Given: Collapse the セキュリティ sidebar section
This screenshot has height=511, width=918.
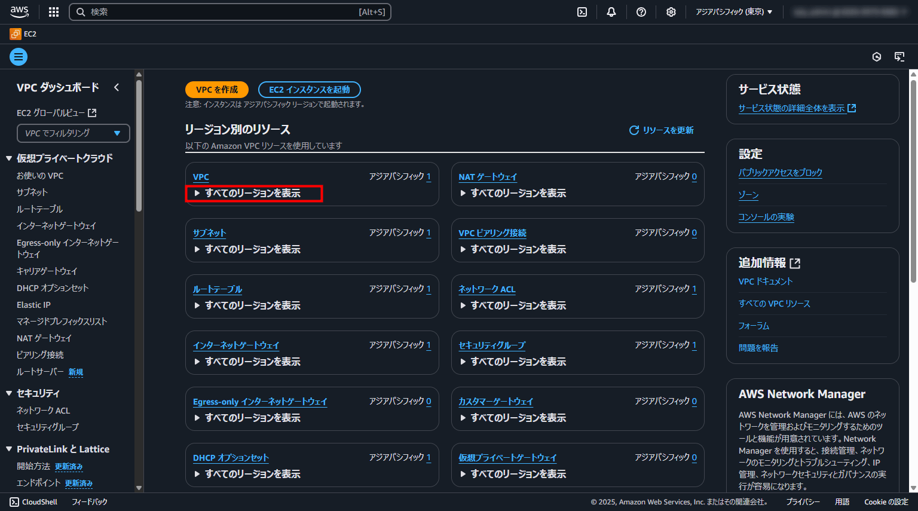Looking at the screenshot, I should click(x=9, y=393).
